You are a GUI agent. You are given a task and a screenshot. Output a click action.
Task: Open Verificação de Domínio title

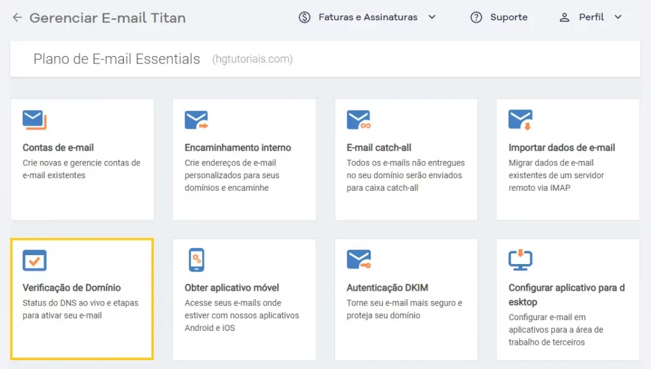tap(72, 288)
